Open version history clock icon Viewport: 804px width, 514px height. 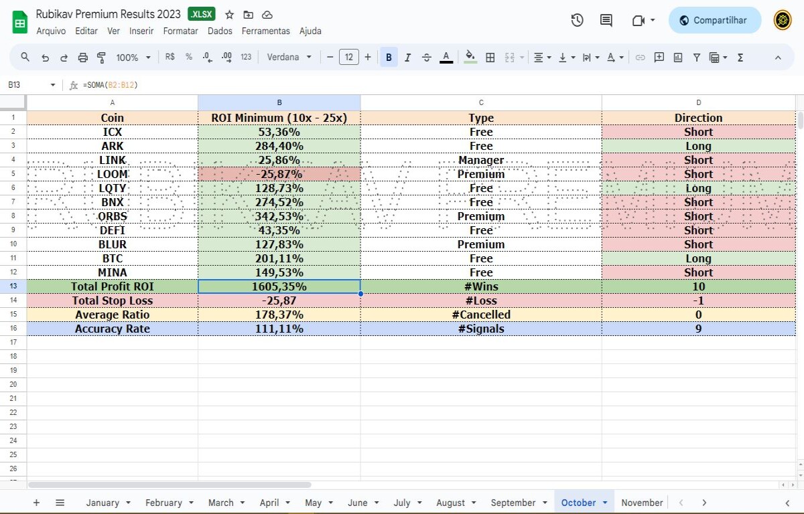(x=577, y=20)
